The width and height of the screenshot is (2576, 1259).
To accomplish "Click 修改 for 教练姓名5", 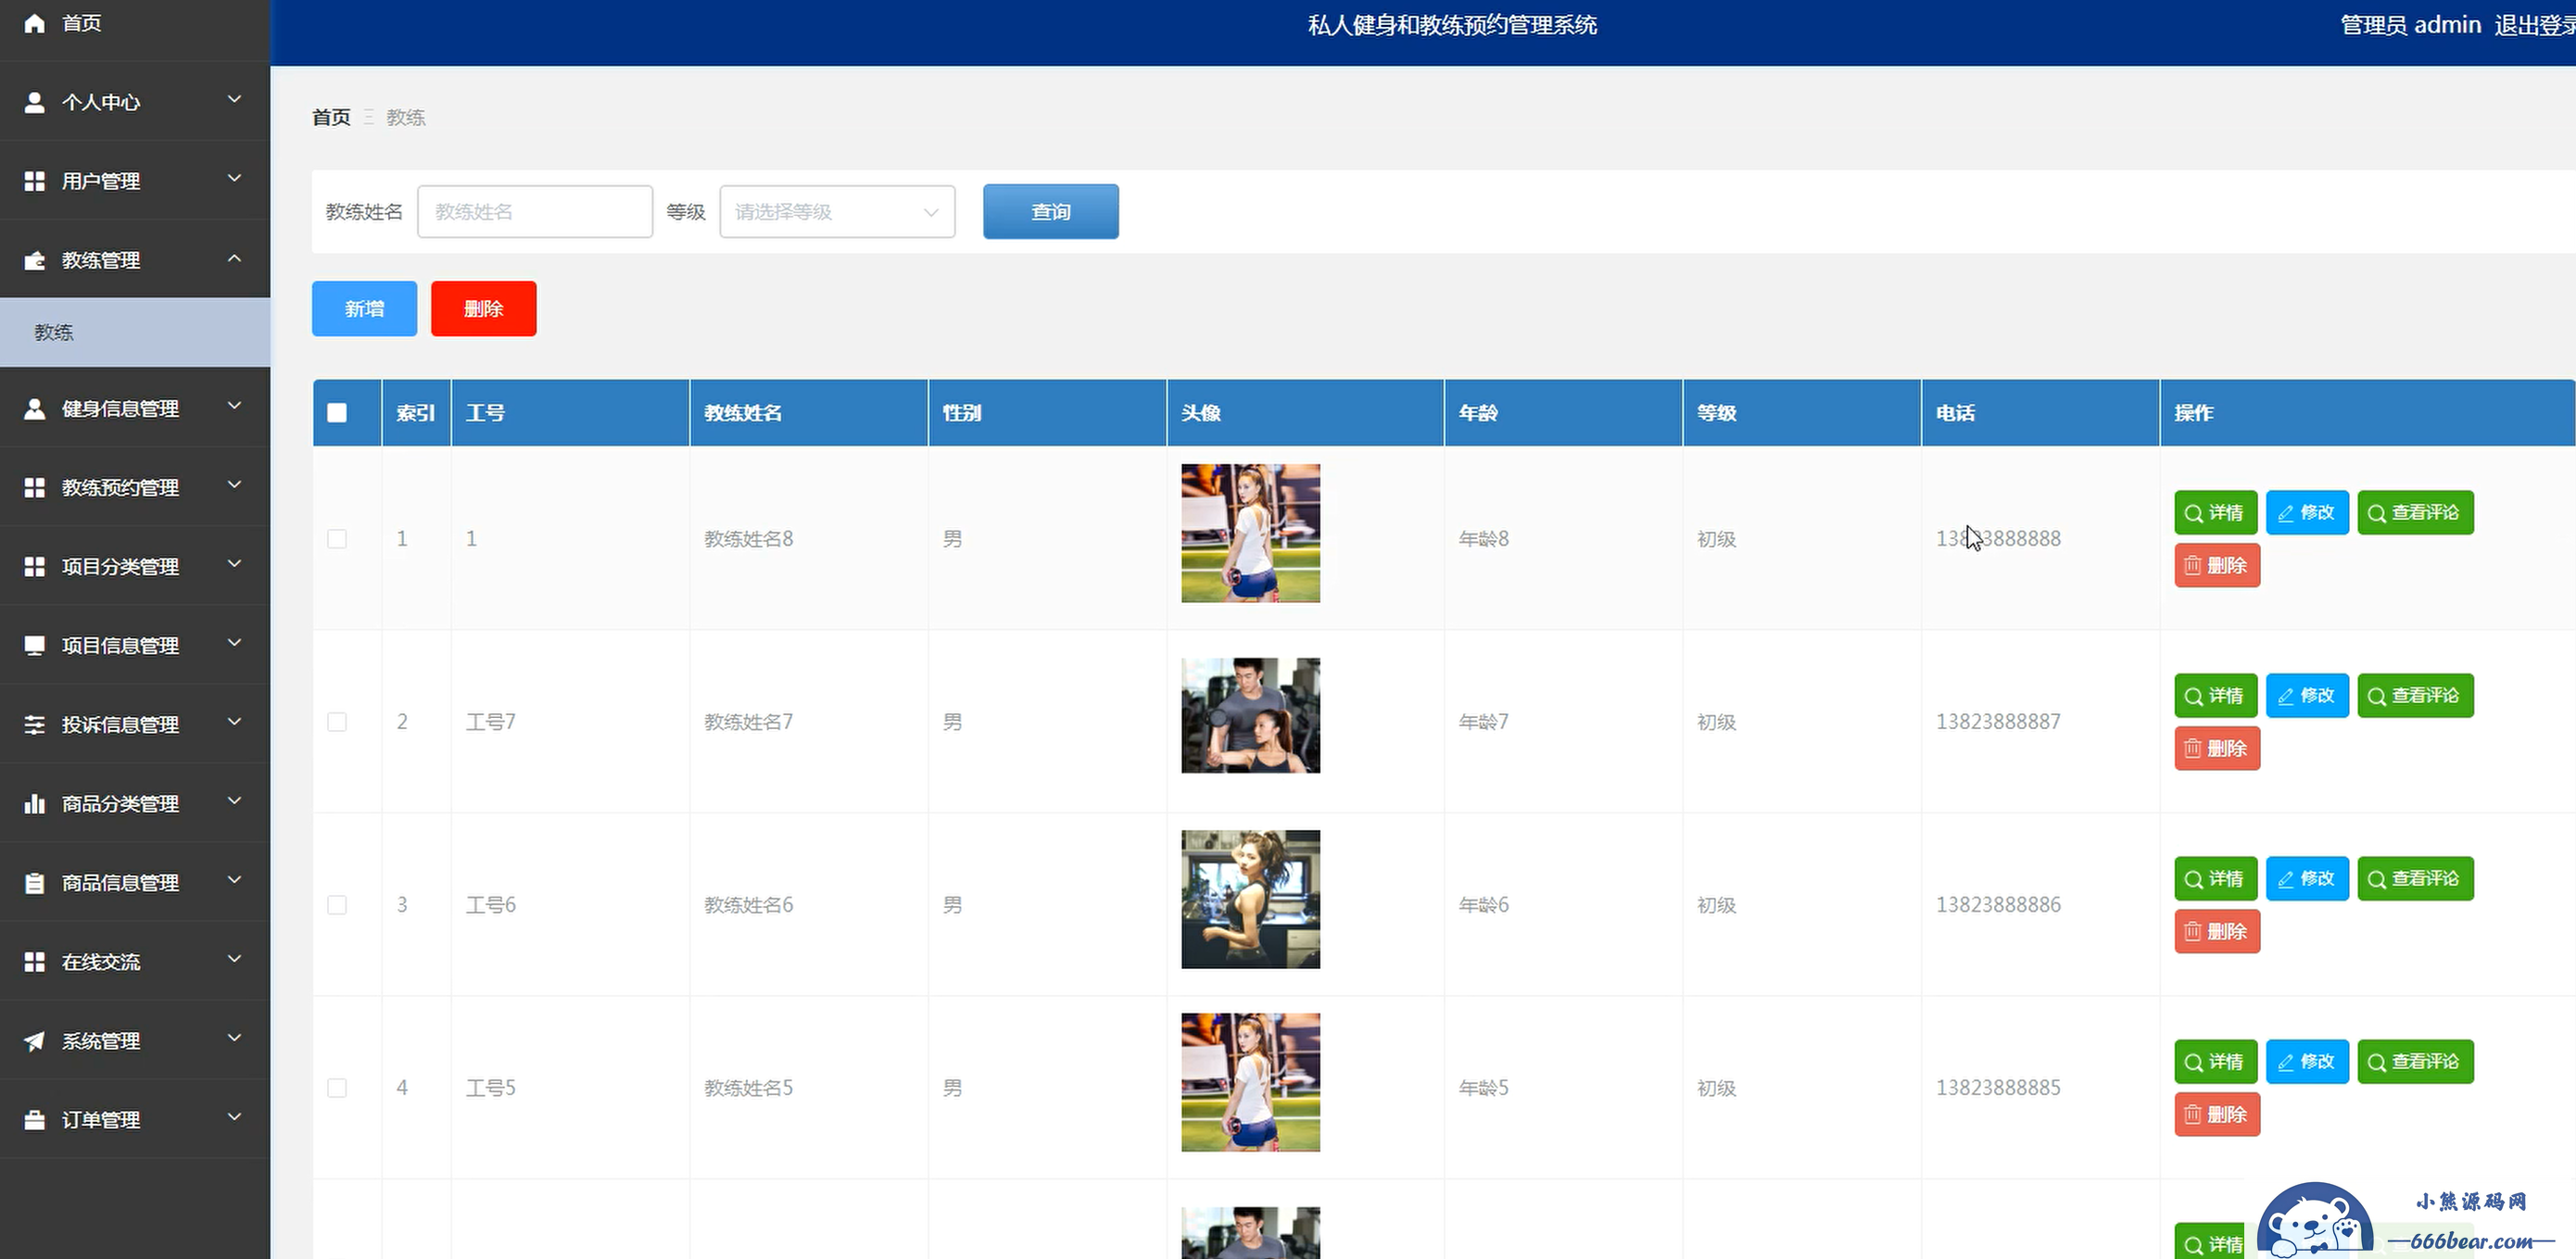I will click(x=2307, y=1061).
